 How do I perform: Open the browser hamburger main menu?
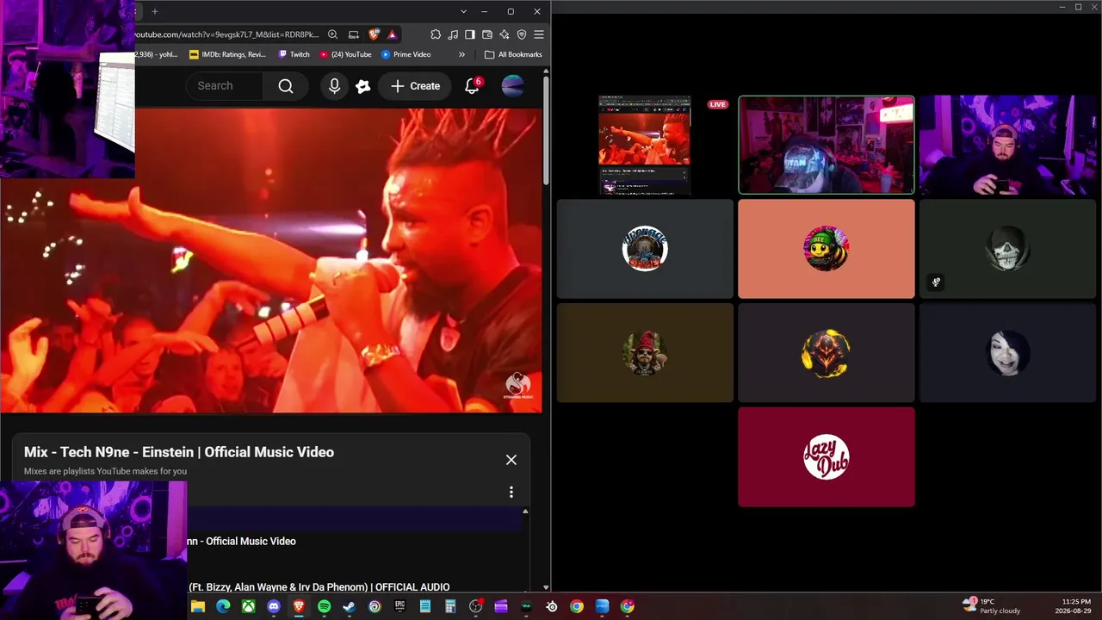(539, 34)
